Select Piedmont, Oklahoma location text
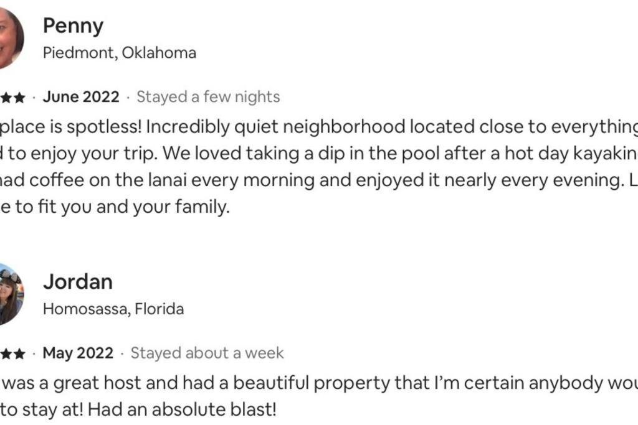 [120, 53]
